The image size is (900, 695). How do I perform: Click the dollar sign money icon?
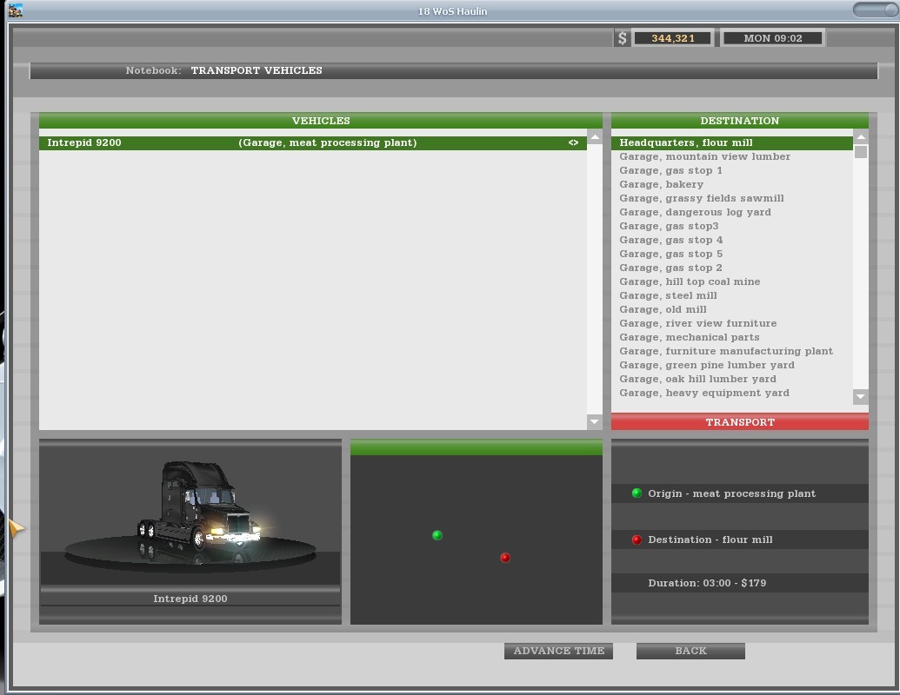[622, 38]
